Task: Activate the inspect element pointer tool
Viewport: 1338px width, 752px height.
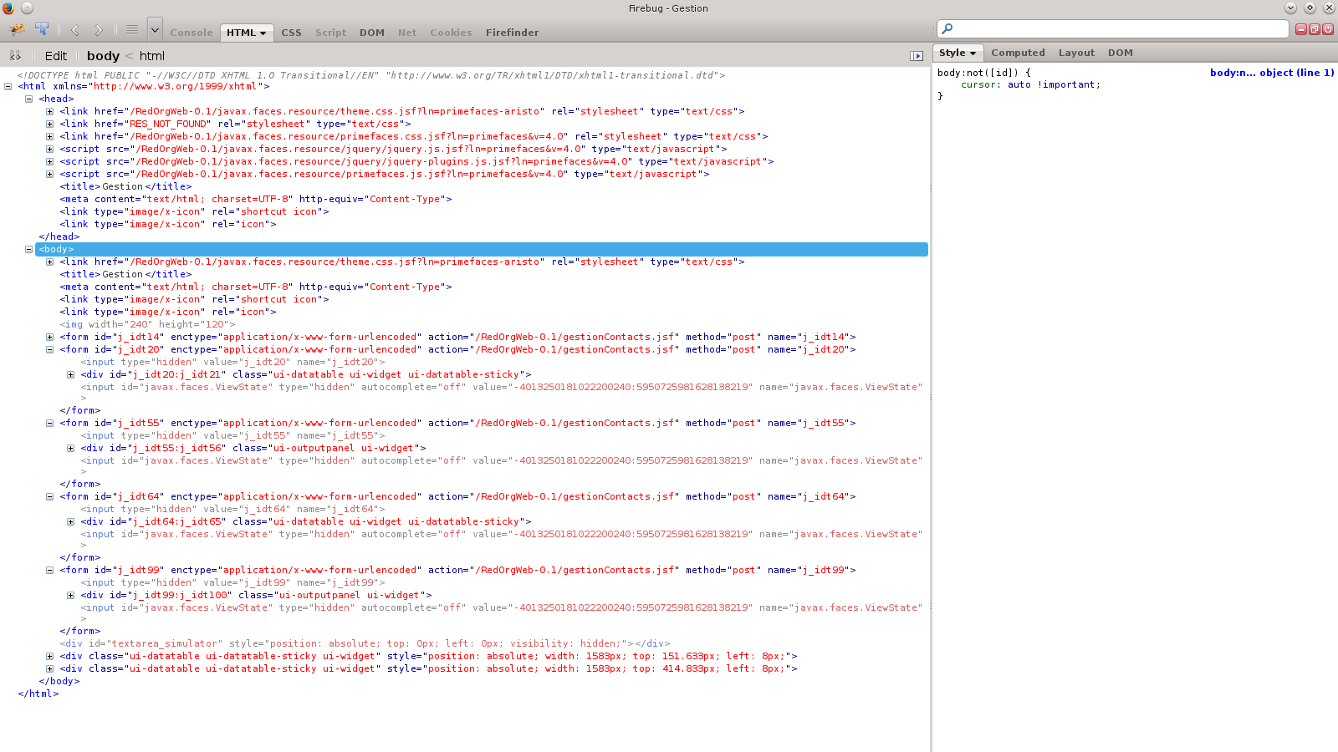Action: coord(41,30)
